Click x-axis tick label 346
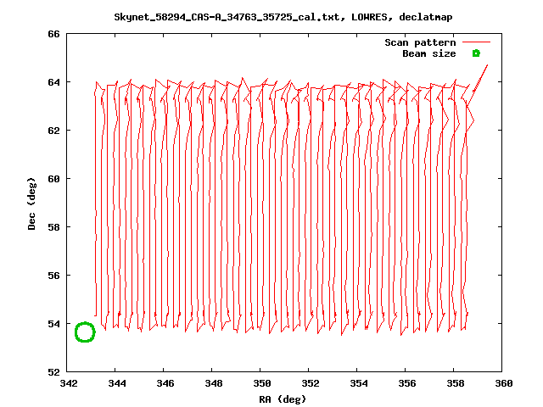 tap(165, 383)
